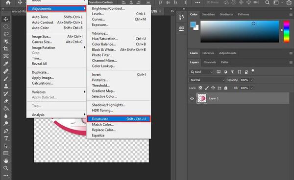
Task: Expand the Image Rotation submenu
Action: click(x=56, y=47)
